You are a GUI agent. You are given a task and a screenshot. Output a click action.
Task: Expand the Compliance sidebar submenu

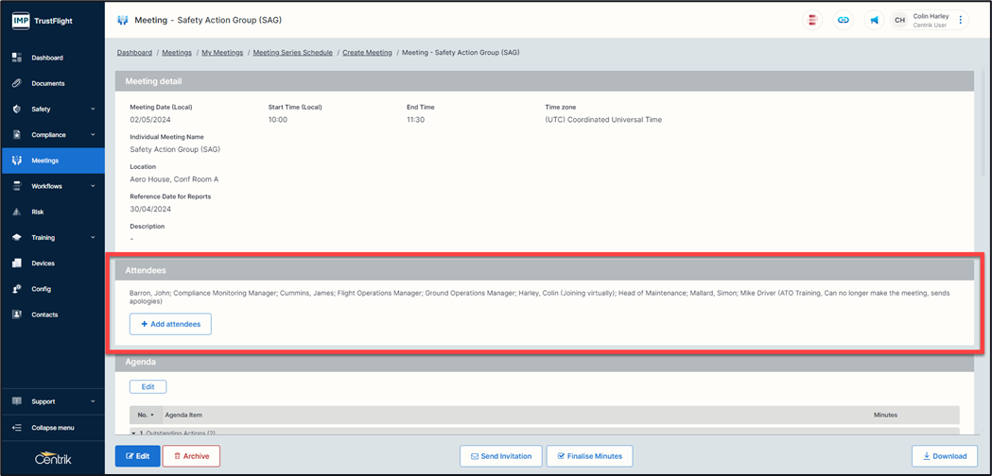(x=92, y=135)
